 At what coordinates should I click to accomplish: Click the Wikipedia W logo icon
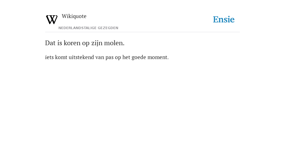point(52,20)
